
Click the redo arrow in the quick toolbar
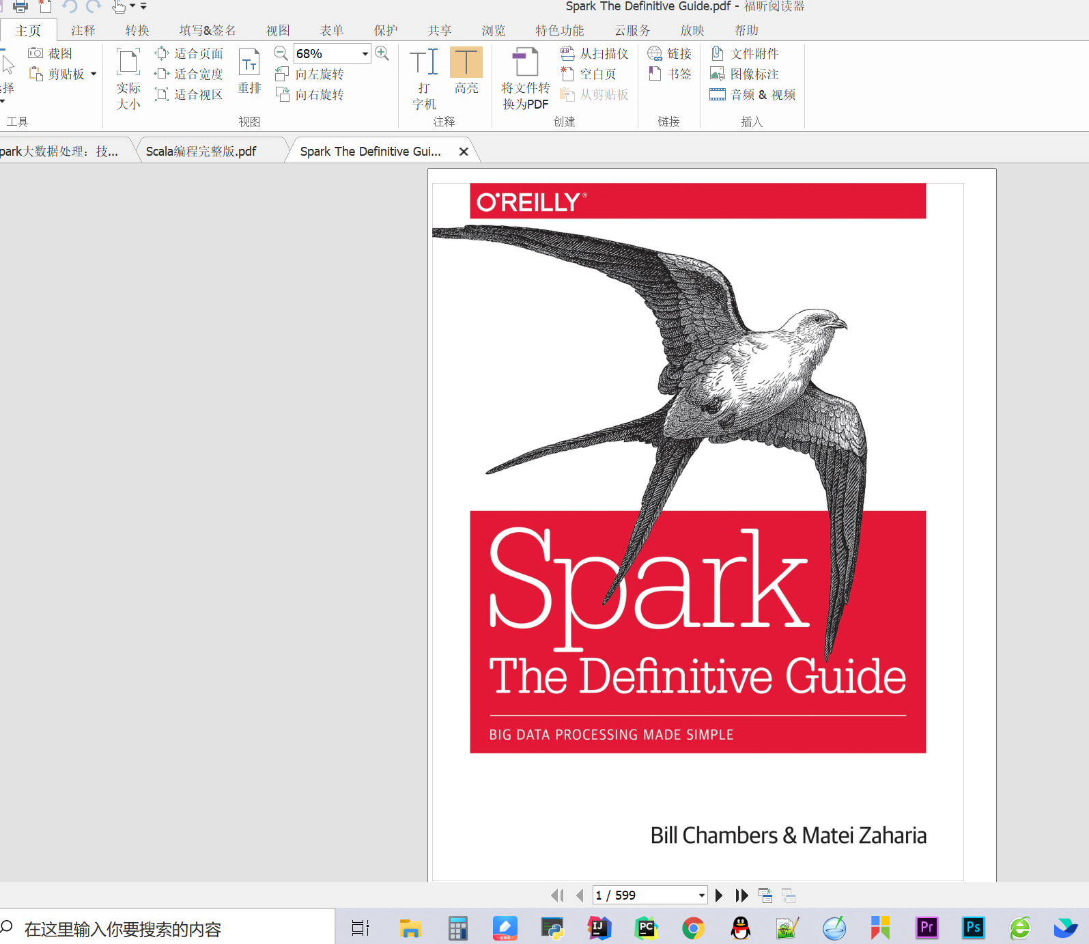94,7
